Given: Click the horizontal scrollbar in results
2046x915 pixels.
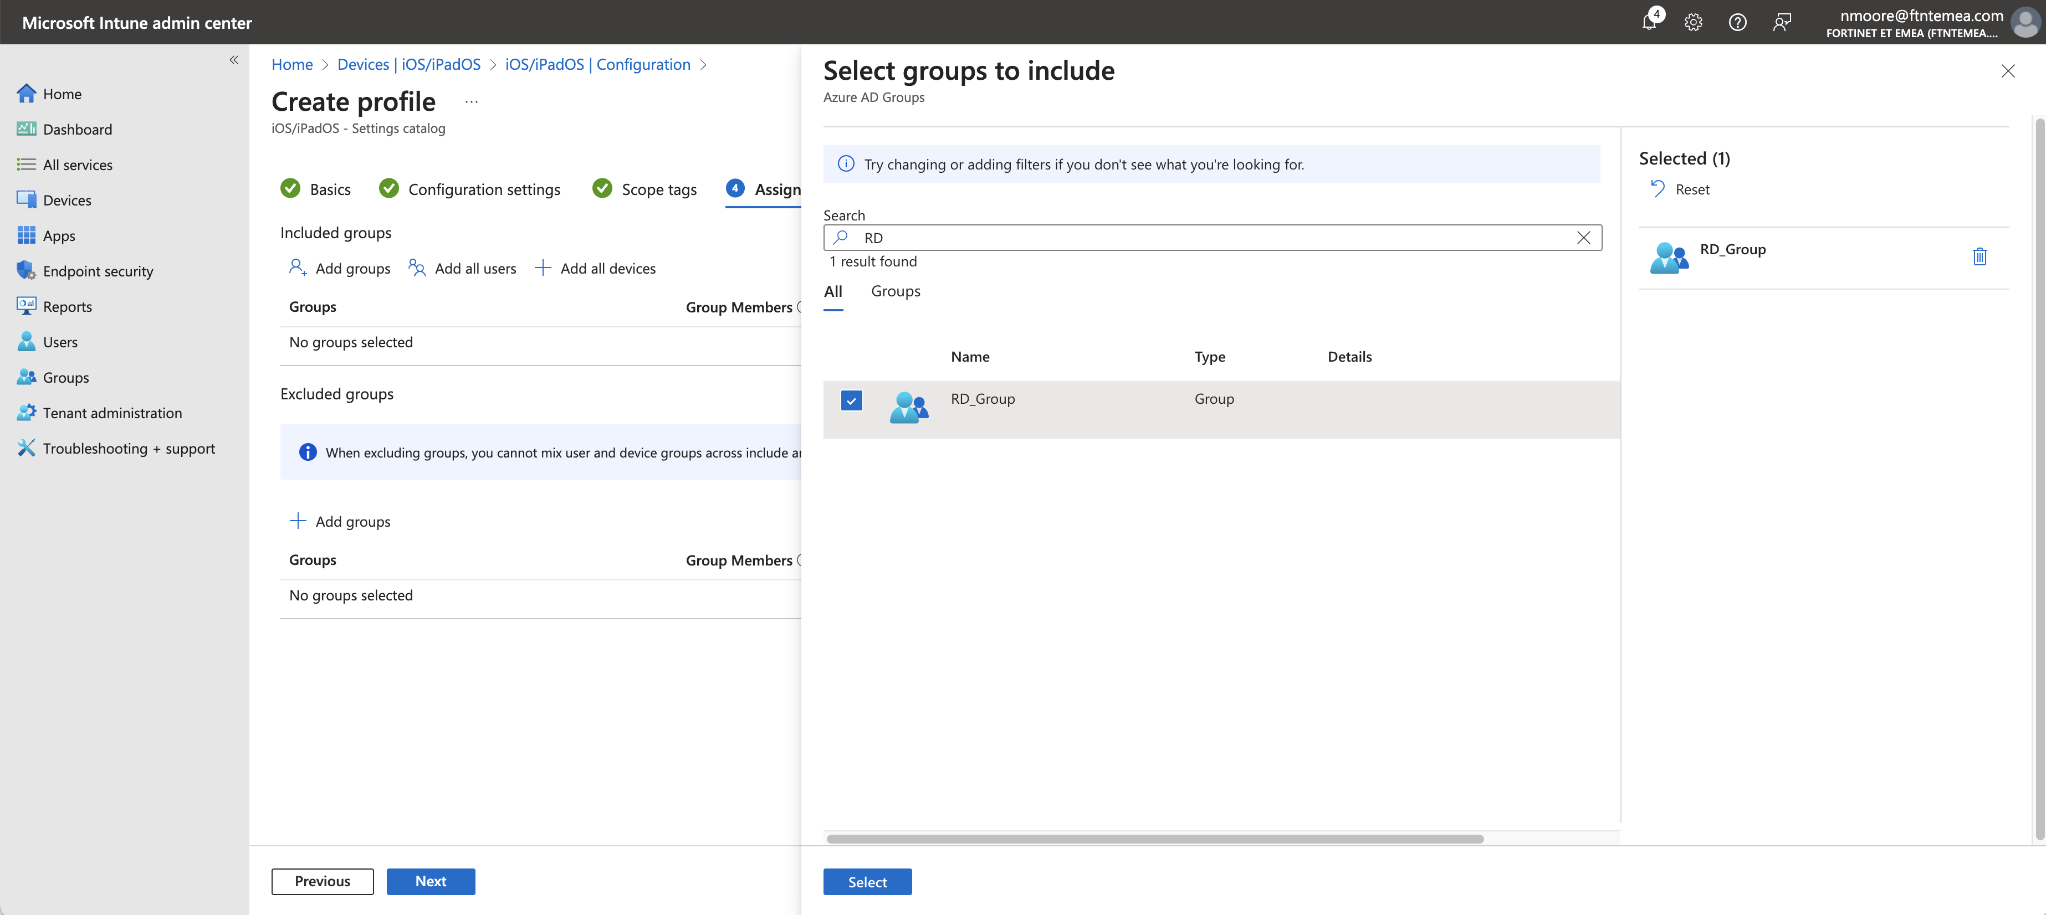Looking at the screenshot, I should [1154, 839].
